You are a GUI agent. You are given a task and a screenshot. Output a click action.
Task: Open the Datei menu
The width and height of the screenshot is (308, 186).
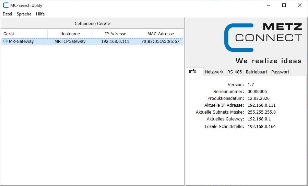(7, 14)
